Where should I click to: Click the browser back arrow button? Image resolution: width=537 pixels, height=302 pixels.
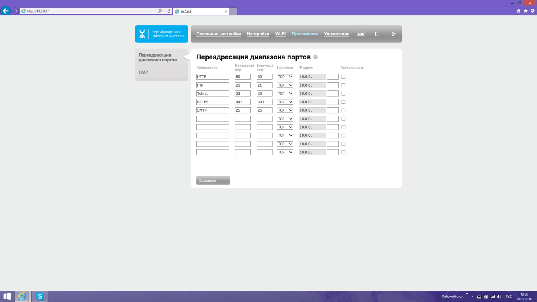[x=6, y=11]
